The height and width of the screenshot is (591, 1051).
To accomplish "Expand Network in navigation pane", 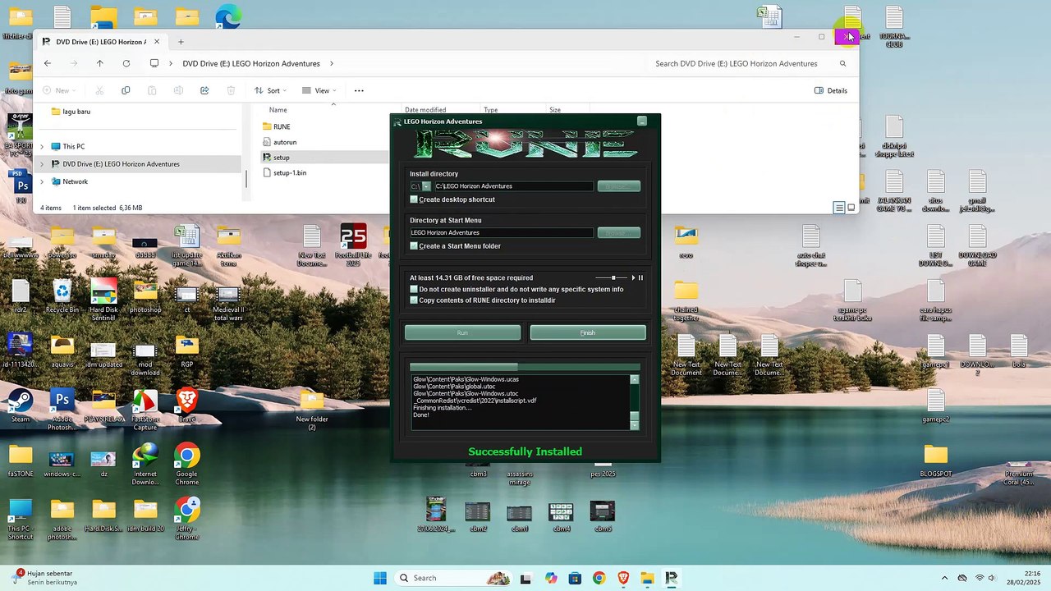I will tap(42, 181).
